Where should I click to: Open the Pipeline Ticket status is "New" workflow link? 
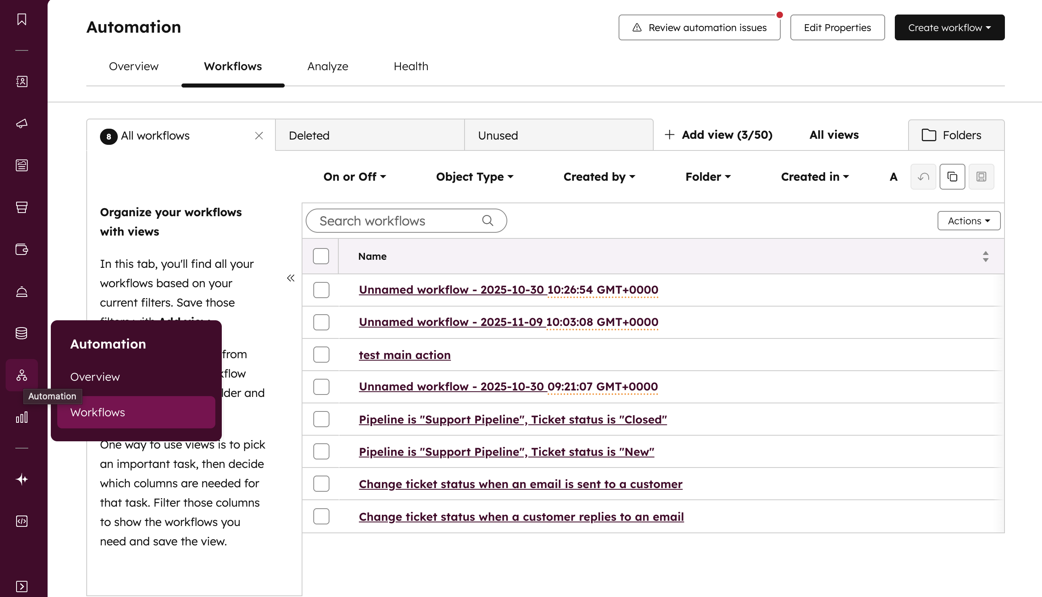(506, 452)
